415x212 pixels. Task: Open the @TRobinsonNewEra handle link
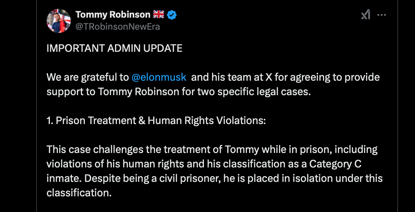click(117, 27)
